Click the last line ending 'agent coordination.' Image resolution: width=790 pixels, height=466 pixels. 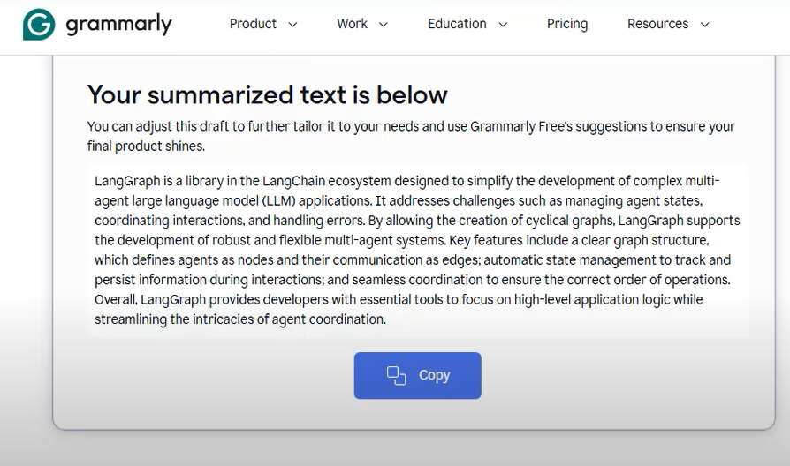tap(240, 319)
